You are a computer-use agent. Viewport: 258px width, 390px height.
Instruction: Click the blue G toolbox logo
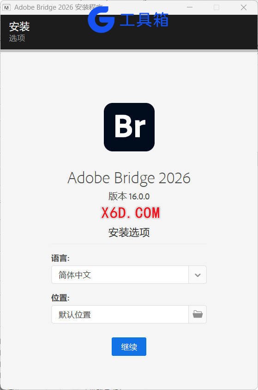pos(101,19)
